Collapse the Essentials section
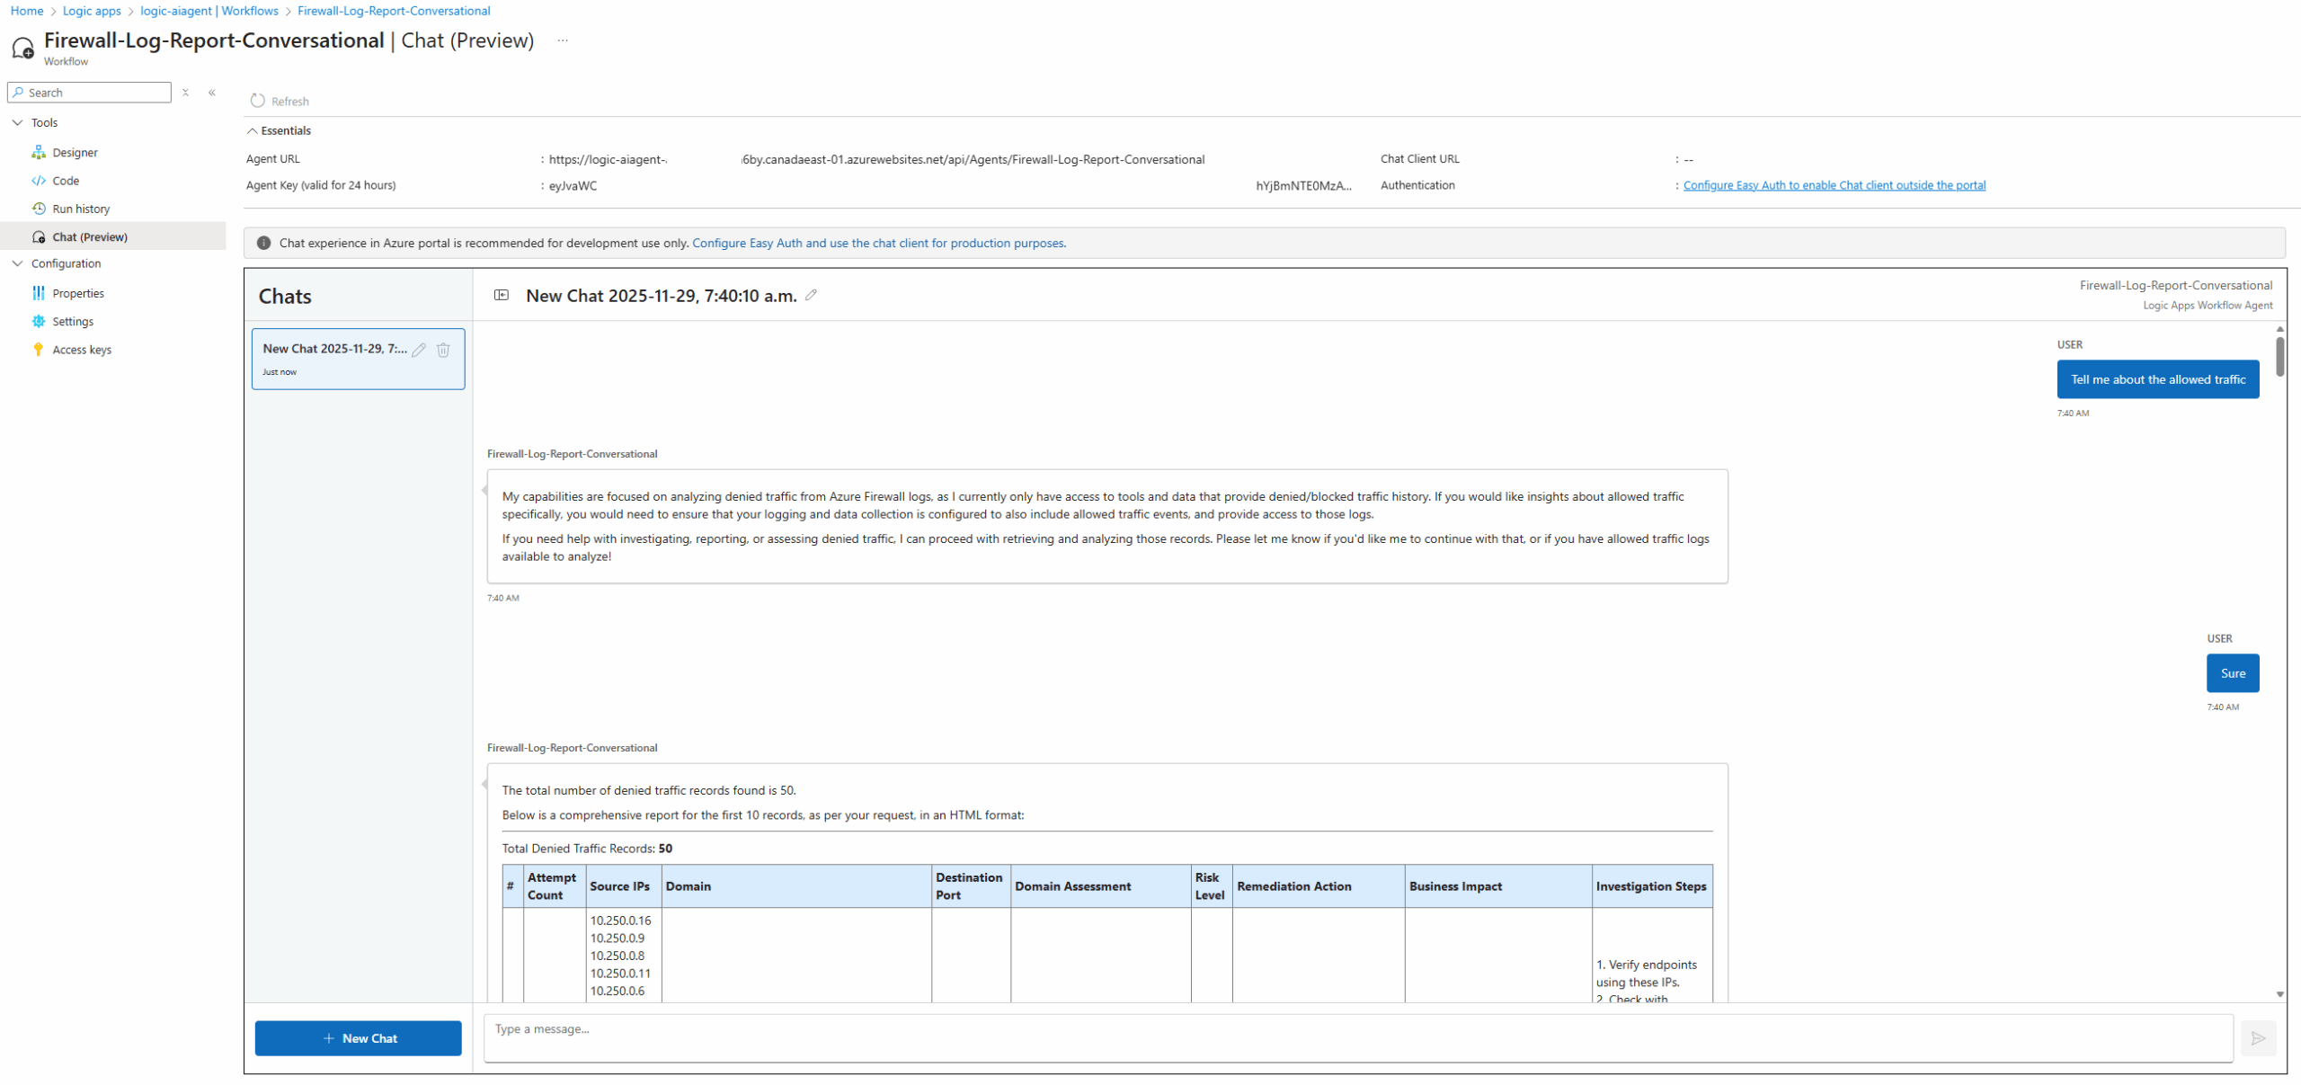 coord(253,131)
